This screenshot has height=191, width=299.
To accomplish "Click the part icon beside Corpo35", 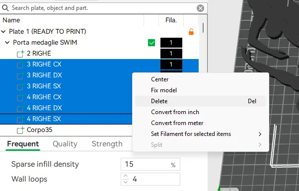I will [20, 130].
